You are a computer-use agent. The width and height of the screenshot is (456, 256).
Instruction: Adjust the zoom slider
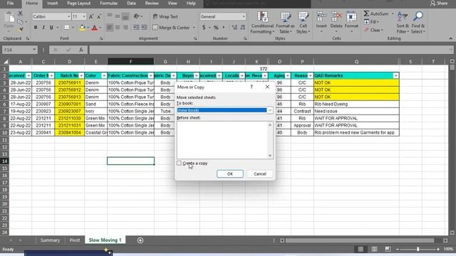[x=418, y=249]
